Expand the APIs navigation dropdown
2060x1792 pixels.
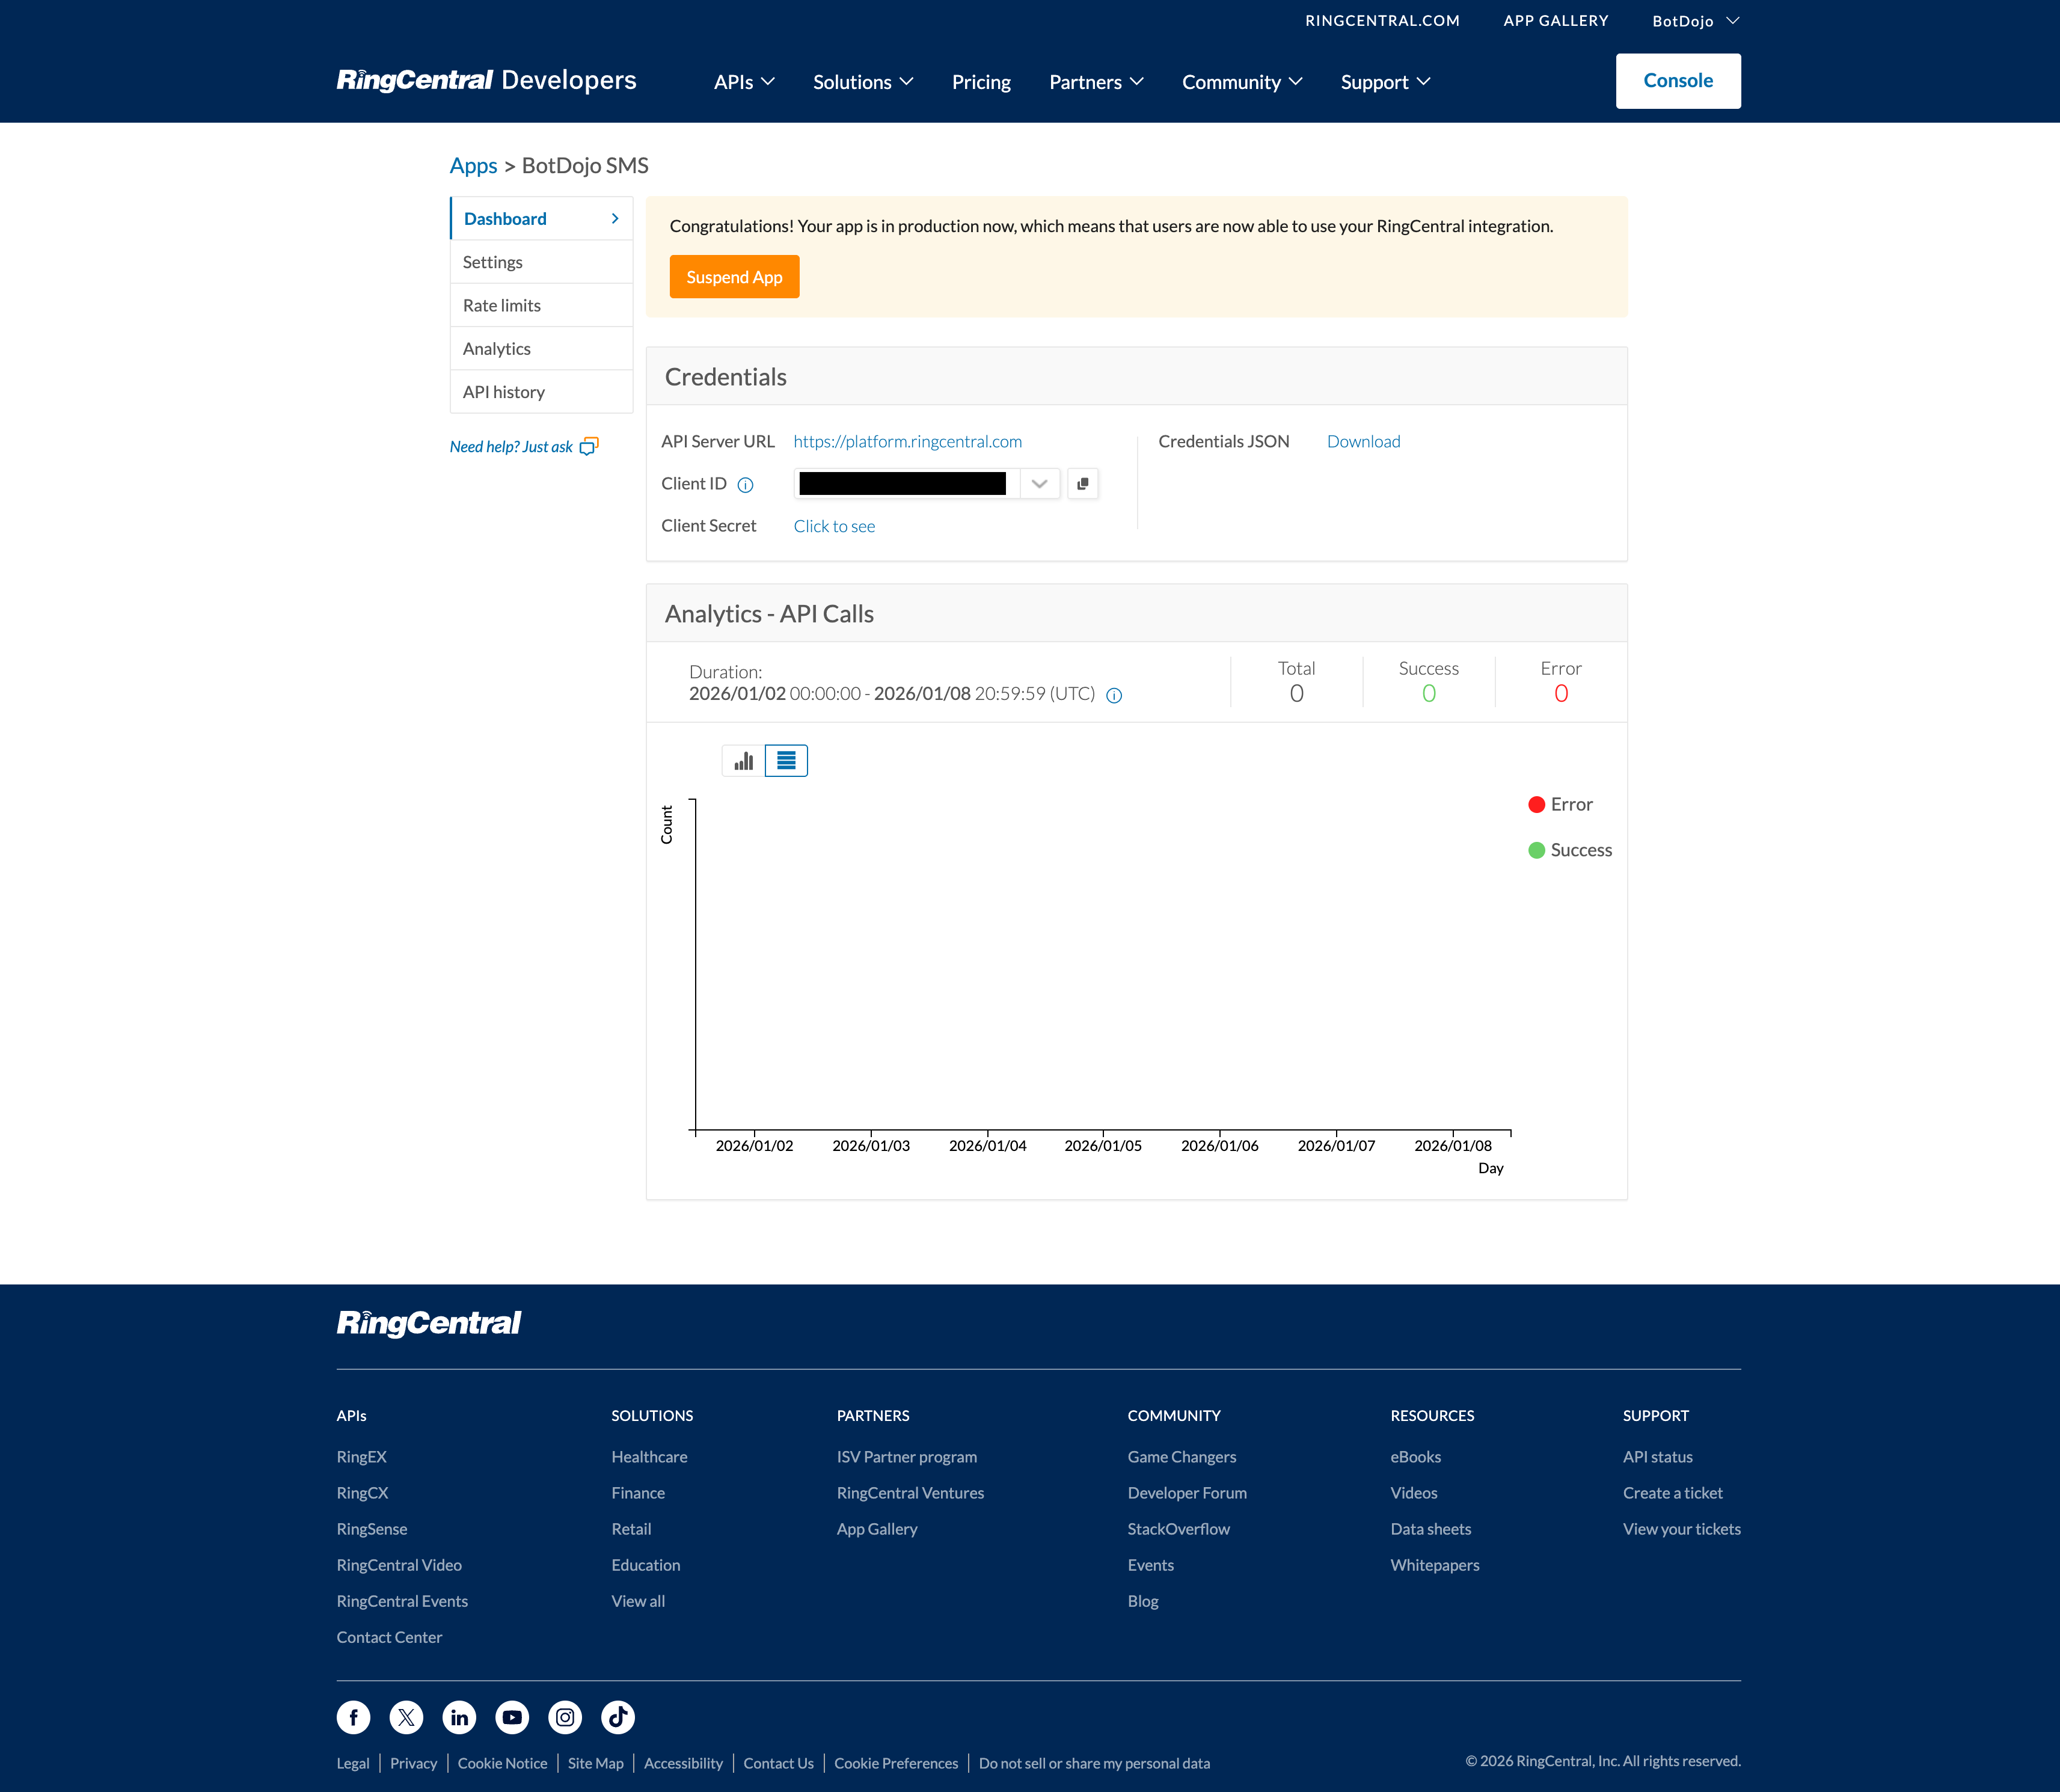[743, 82]
